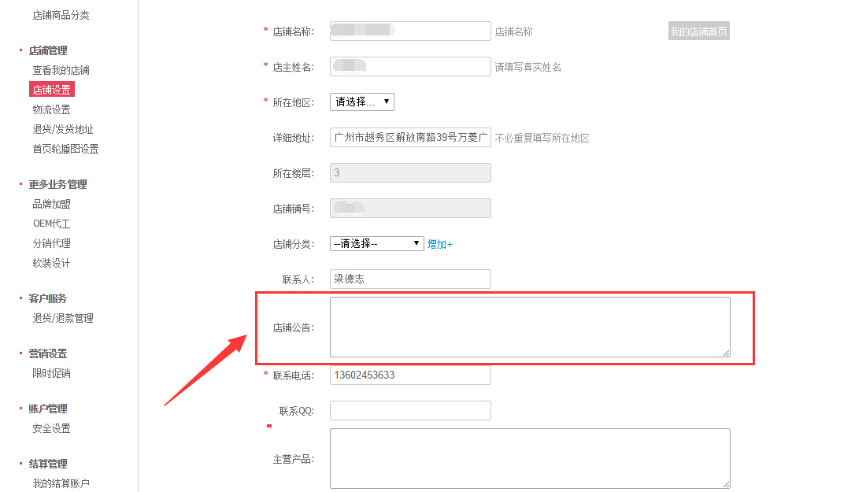Open 品牌加盟 in sidebar
Screen dimensions: 844x492
pos(52,204)
